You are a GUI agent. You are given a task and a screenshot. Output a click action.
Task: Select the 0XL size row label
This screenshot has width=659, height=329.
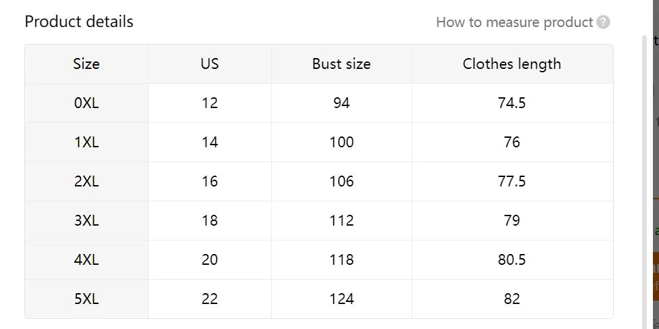click(x=87, y=103)
